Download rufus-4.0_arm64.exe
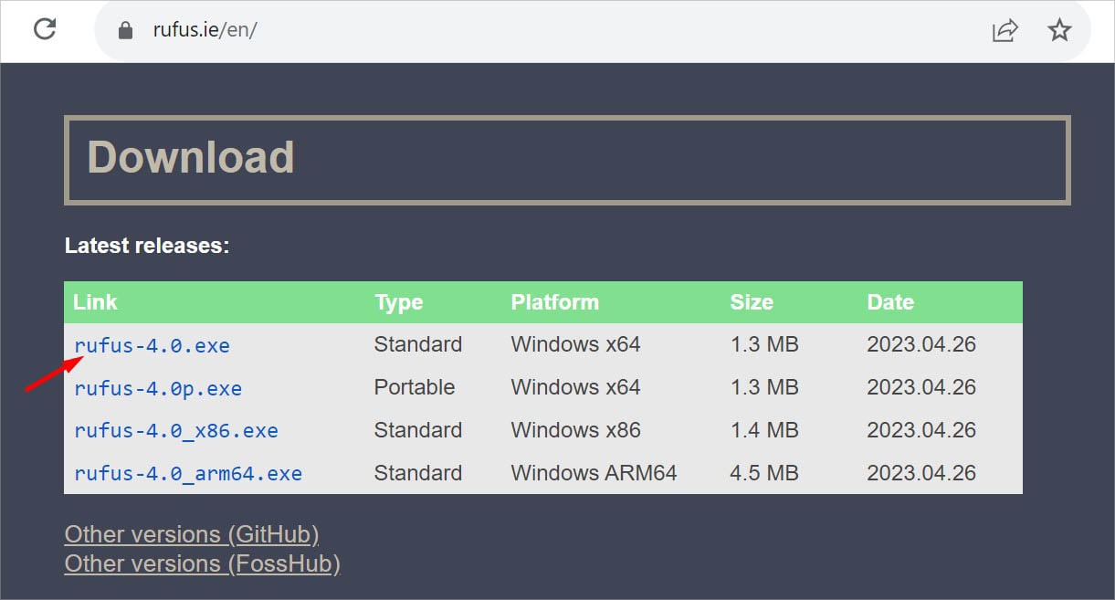 [188, 474]
